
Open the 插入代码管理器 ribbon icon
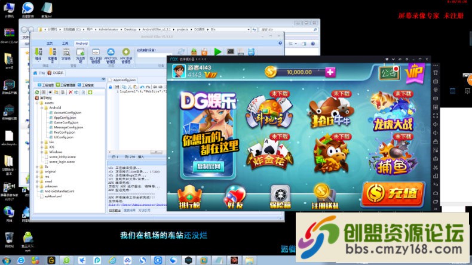(96, 56)
